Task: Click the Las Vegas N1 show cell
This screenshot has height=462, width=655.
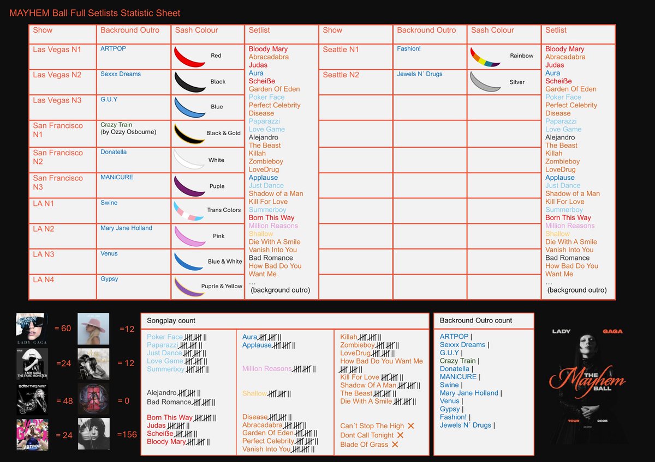Action: [x=63, y=57]
